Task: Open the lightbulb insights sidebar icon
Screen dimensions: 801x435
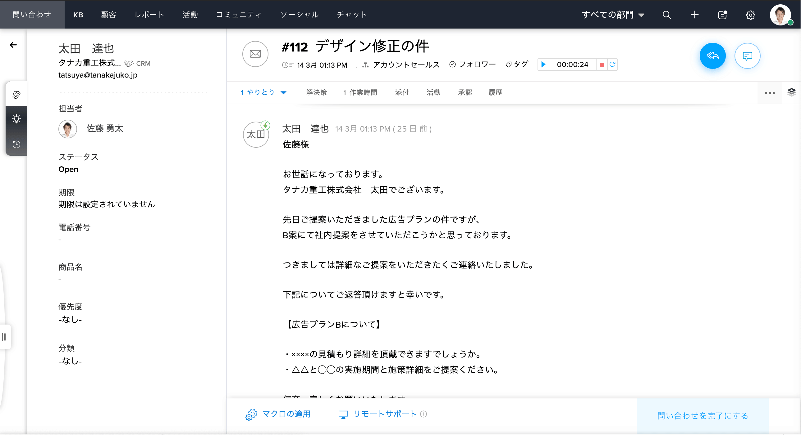Action: tap(16, 119)
